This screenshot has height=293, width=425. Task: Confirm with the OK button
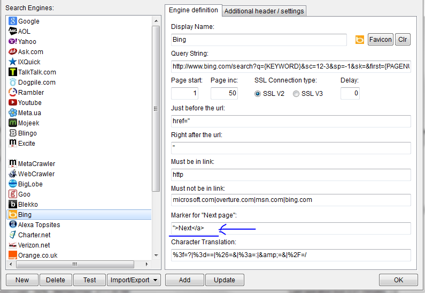(398, 280)
